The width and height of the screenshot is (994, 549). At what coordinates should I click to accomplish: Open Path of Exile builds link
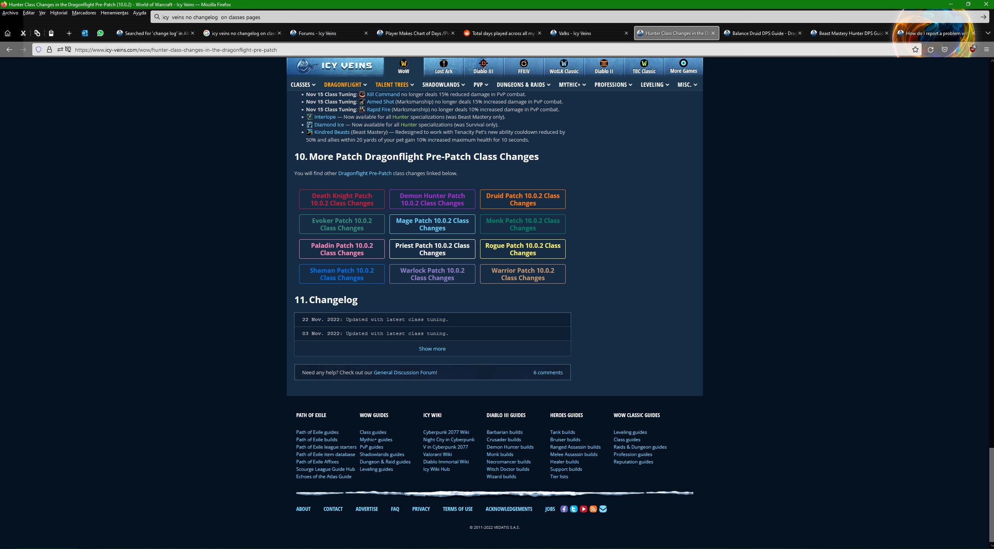(x=316, y=439)
